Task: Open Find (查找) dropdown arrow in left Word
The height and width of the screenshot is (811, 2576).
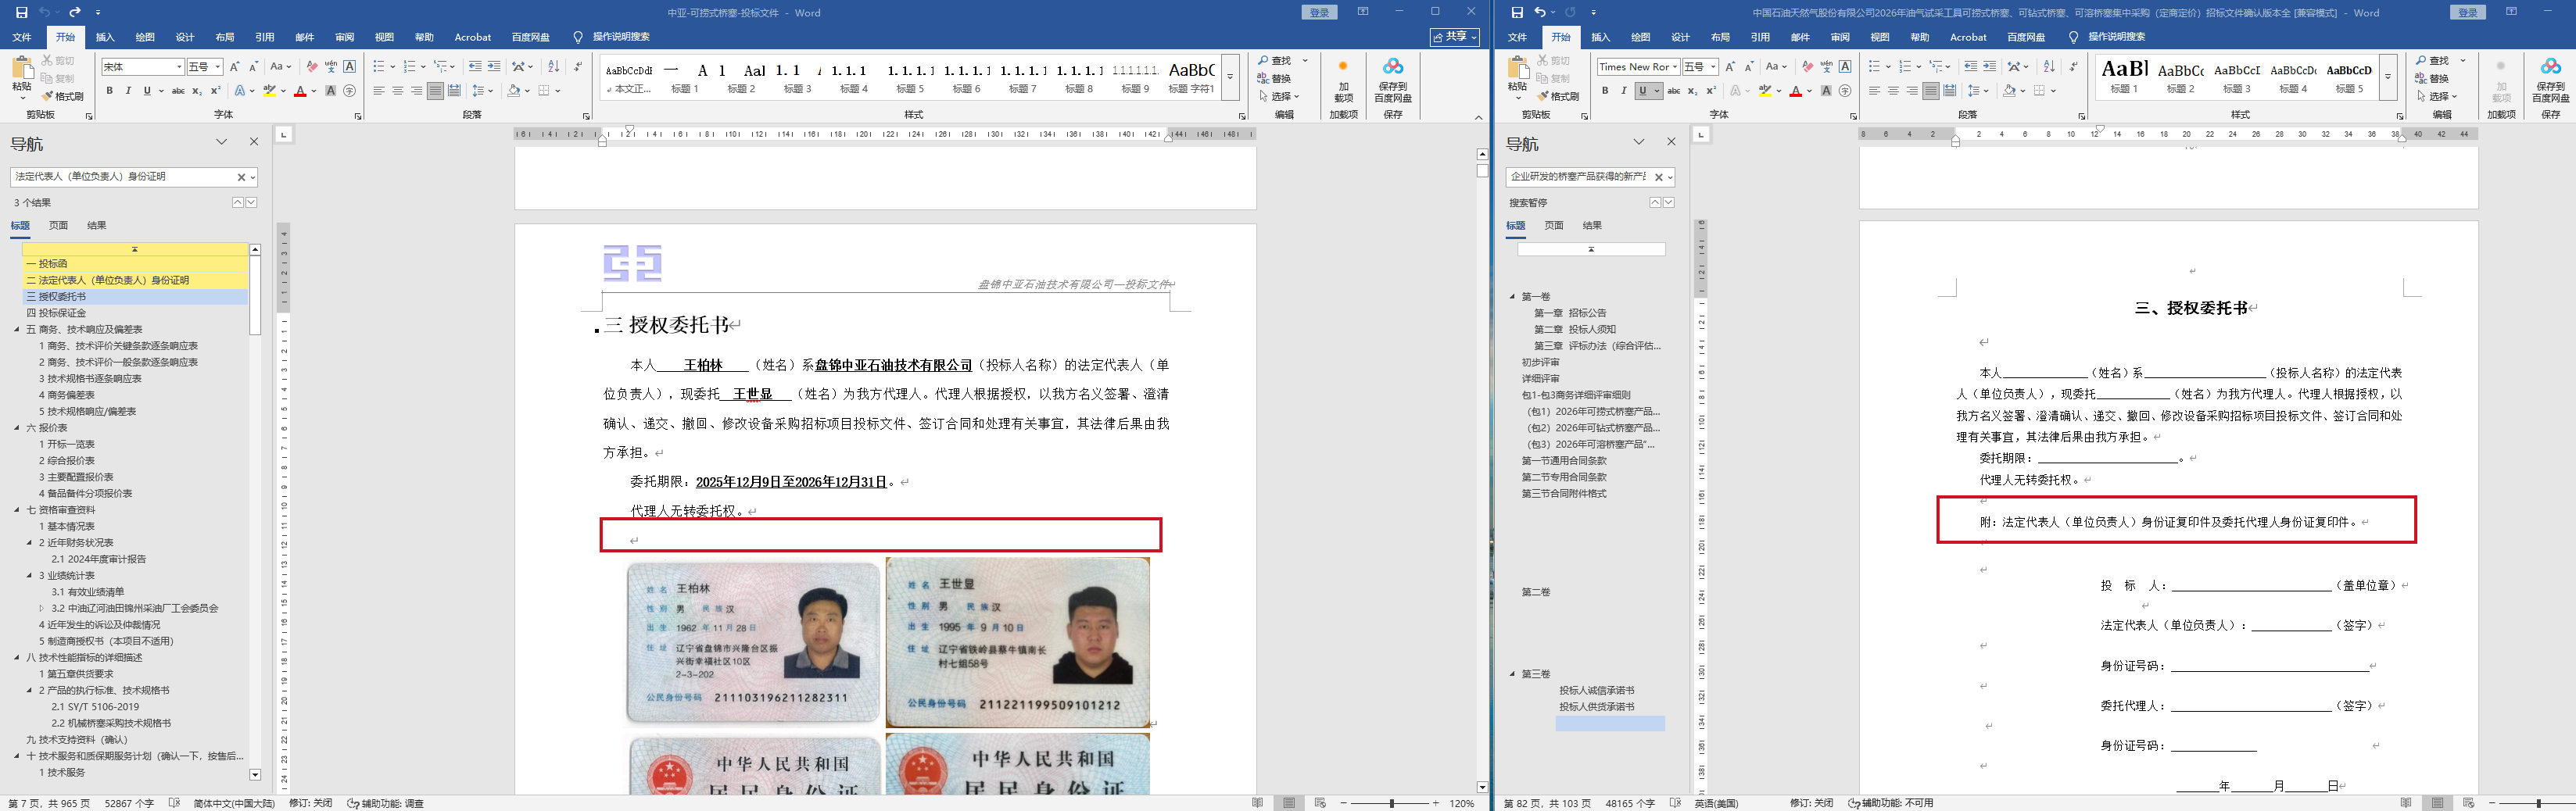Action: pyautogui.click(x=1305, y=61)
